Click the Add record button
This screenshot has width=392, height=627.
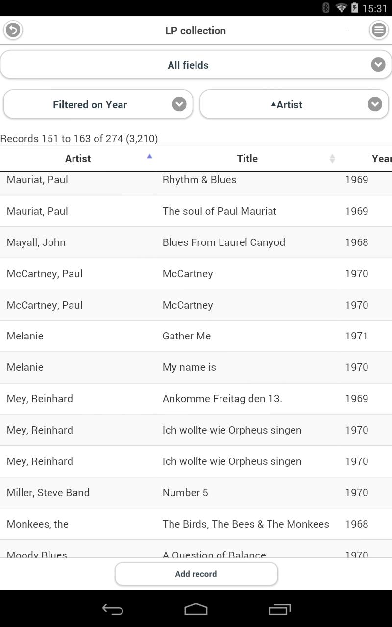coord(196,574)
